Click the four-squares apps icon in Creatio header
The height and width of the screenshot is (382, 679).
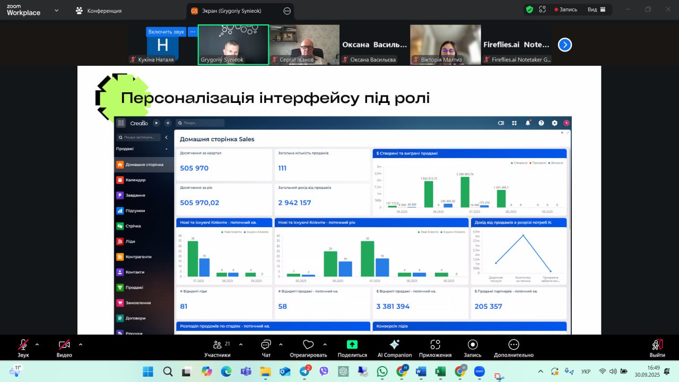click(x=514, y=123)
